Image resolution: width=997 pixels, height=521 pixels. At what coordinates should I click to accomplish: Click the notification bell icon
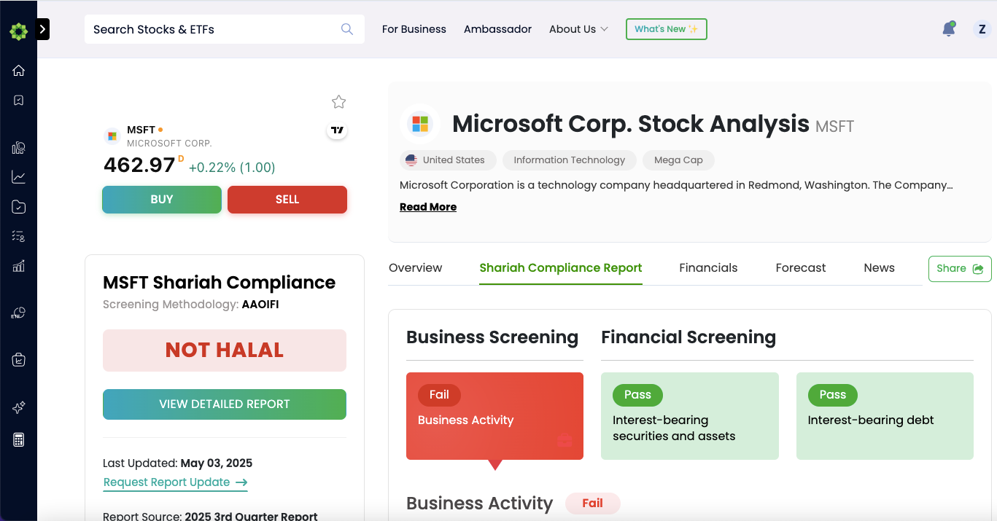[948, 29]
